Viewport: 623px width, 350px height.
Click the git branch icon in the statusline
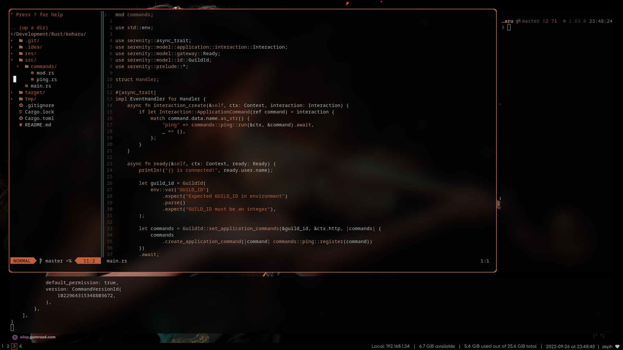(40, 261)
